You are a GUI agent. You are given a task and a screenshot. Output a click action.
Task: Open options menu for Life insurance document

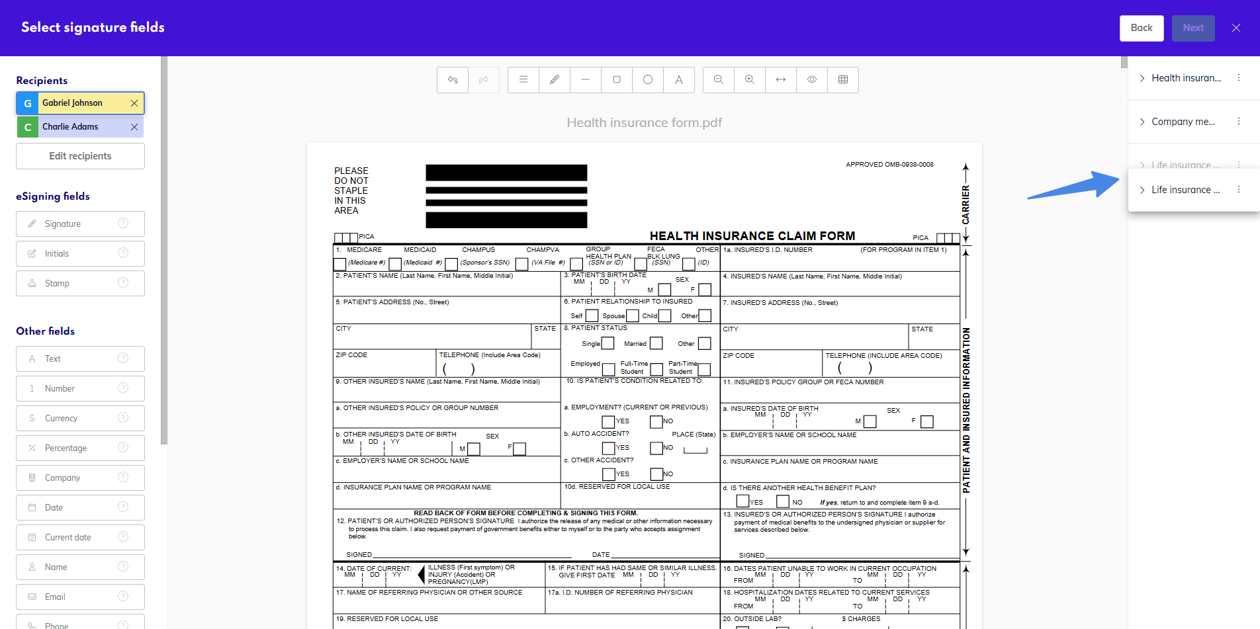click(1239, 190)
